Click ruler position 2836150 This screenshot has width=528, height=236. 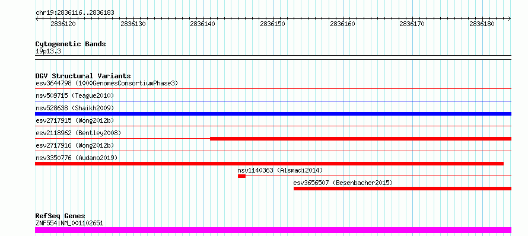pos(273,24)
